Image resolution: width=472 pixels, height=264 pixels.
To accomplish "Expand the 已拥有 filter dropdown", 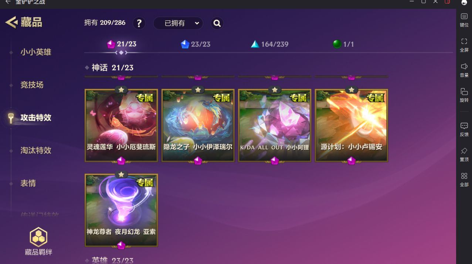I will coord(178,23).
